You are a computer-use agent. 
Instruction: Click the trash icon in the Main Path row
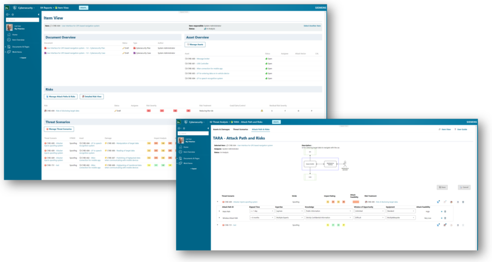point(444,211)
